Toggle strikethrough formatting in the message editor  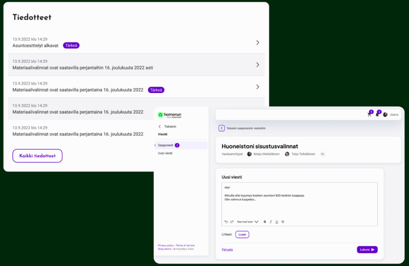pos(283,222)
